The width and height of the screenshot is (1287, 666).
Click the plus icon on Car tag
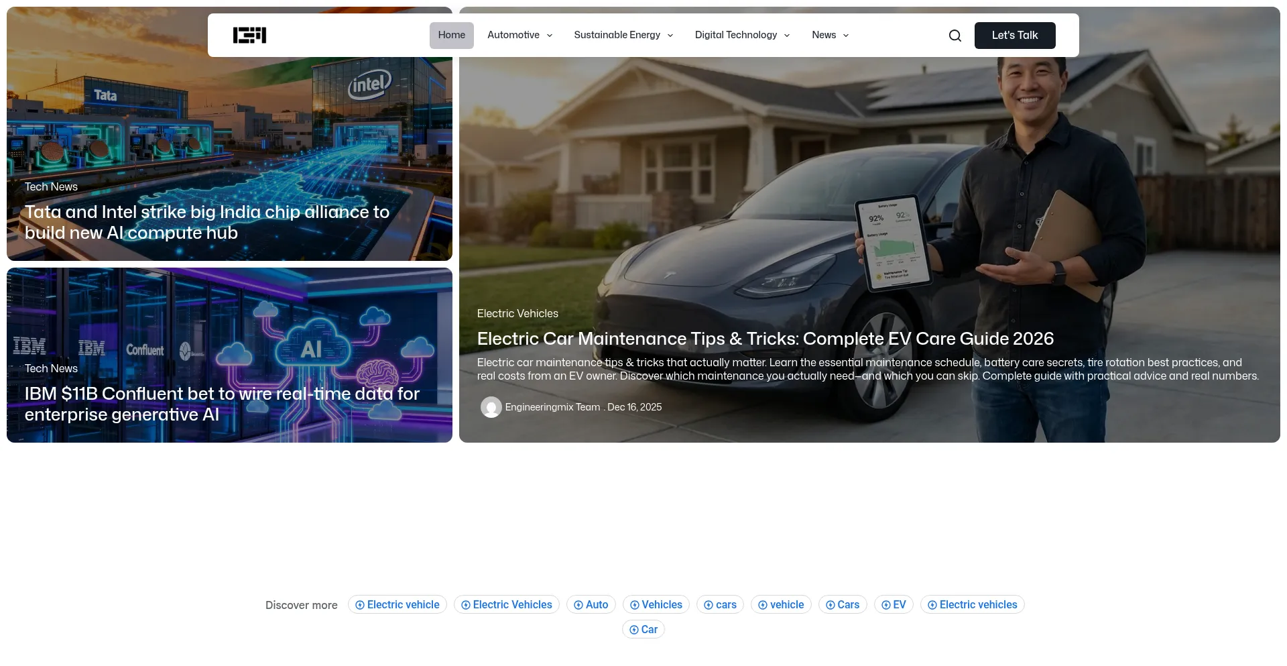[634, 630]
